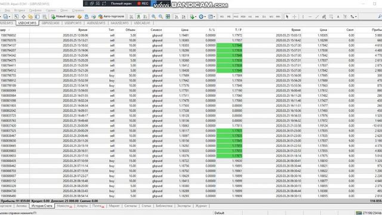Draw a vertical line tool
Viewport: 382px width, 215px height.
coord(303,17)
